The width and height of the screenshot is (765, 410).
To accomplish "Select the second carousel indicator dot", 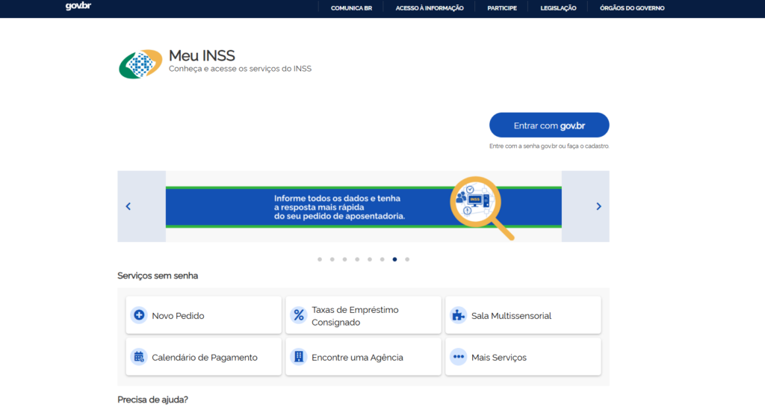I will pyautogui.click(x=332, y=259).
